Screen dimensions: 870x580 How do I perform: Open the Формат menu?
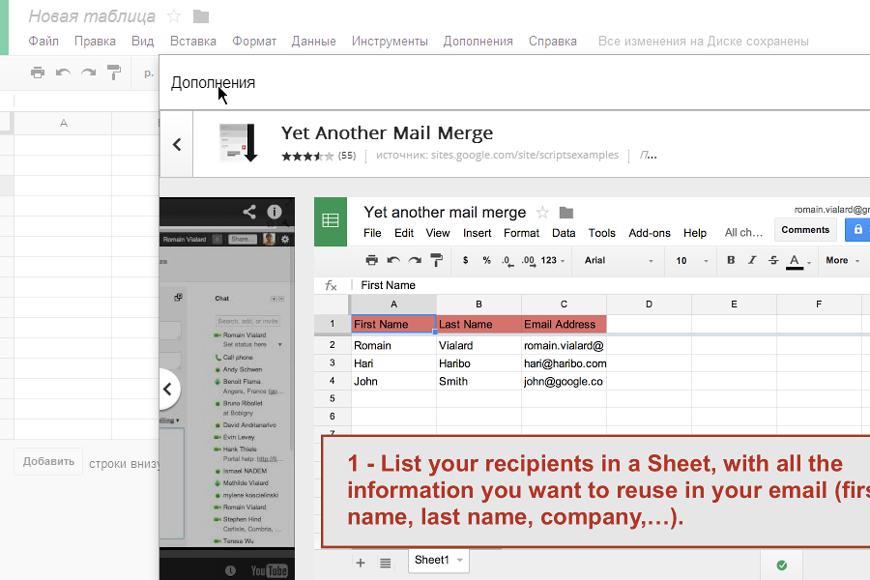click(254, 41)
